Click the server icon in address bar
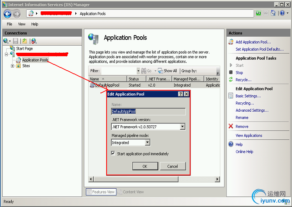Image resolution: width=292 pixels, height=207 pixels. [x=31, y=13]
